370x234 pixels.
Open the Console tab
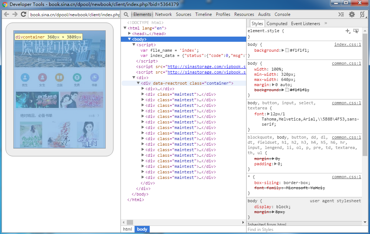pyautogui.click(x=282, y=14)
